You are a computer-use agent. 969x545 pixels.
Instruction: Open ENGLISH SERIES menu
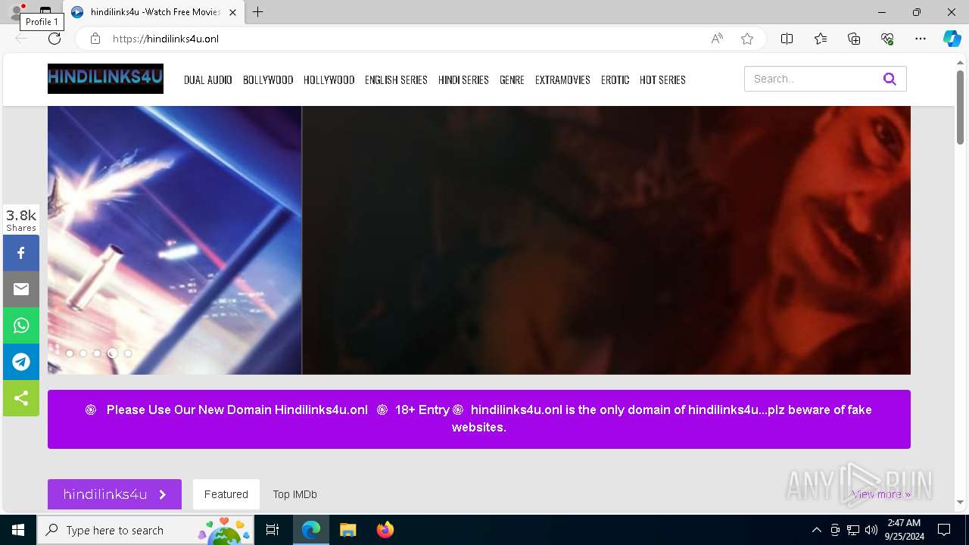click(396, 79)
